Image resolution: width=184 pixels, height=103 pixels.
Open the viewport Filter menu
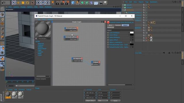click(36, 7)
